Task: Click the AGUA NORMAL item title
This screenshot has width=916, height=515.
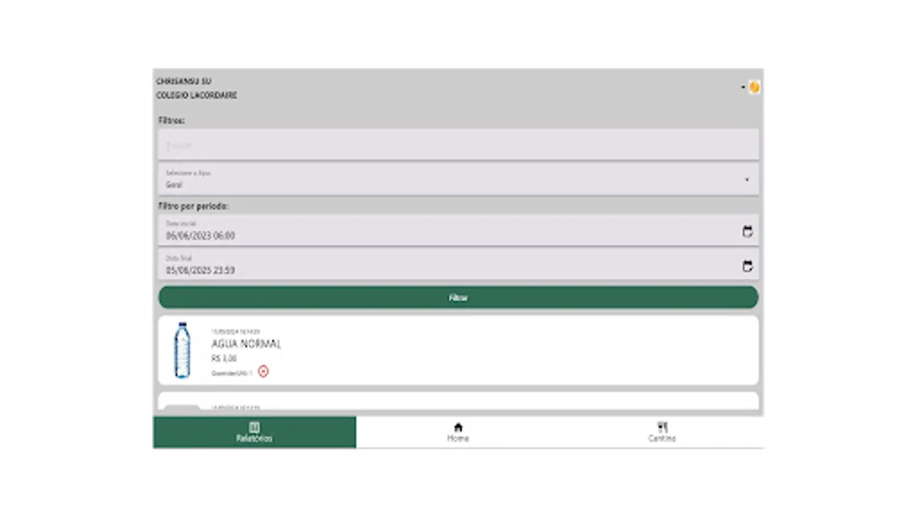Action: click(246, 343)
